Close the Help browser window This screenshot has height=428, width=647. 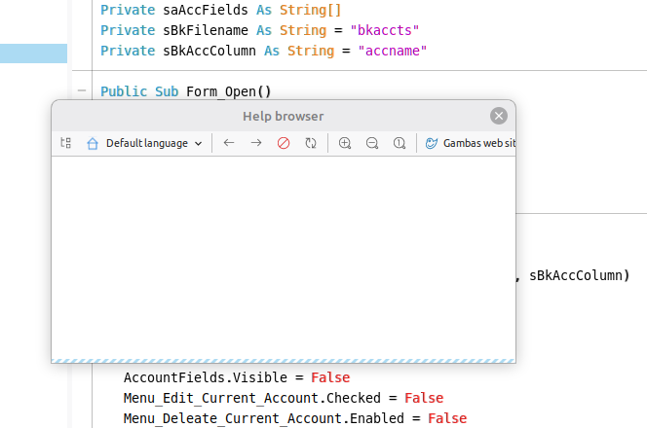[x=499, y=116]
